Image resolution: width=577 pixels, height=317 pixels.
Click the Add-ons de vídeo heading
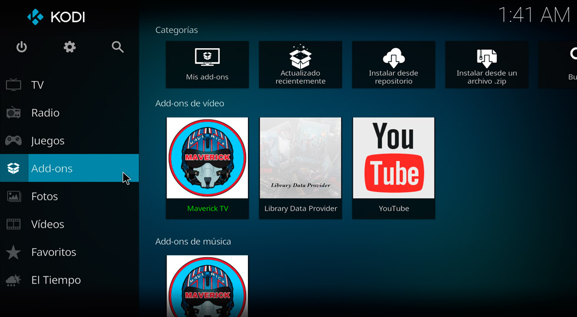(x=190, y=103)
